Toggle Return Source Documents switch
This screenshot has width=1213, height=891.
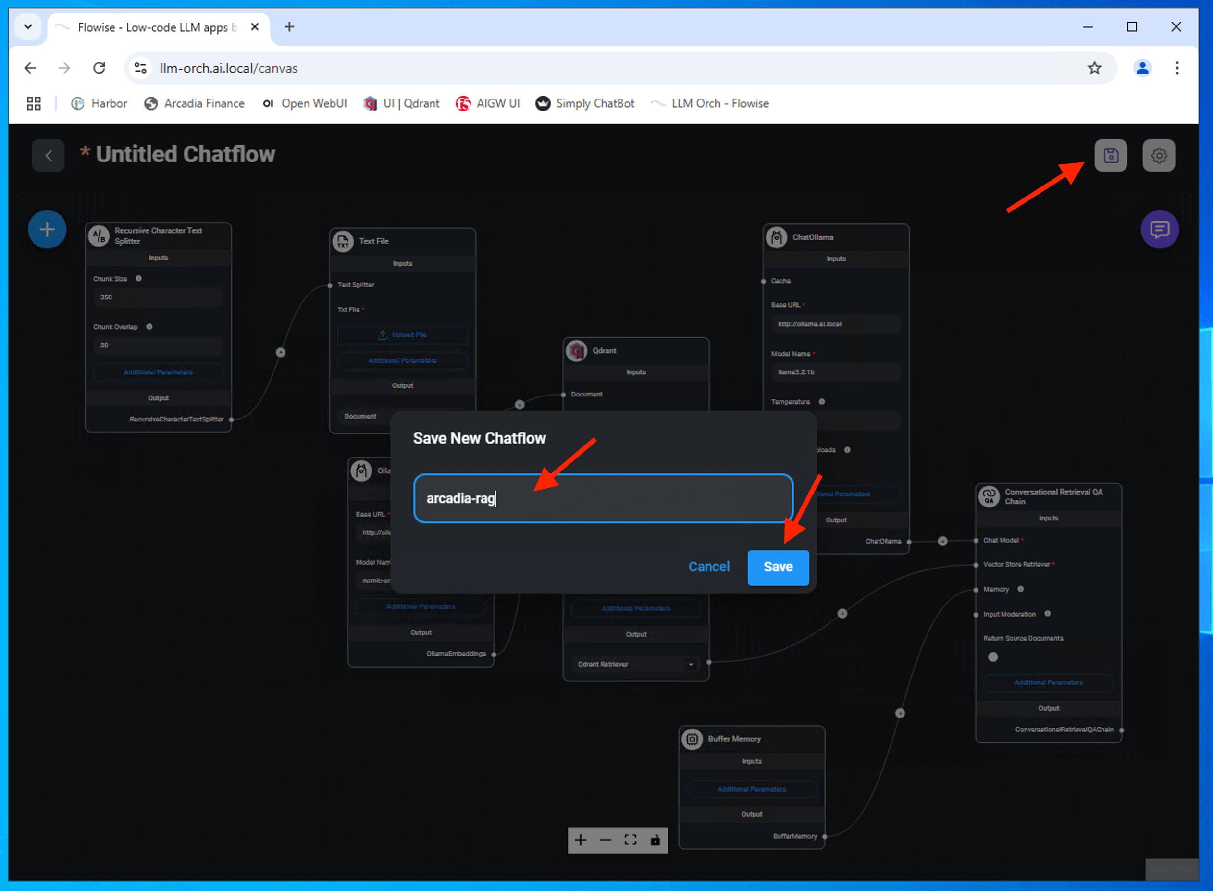point(992,657)
